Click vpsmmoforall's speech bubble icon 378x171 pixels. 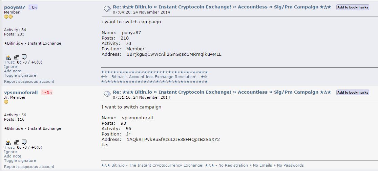[24, 142]
